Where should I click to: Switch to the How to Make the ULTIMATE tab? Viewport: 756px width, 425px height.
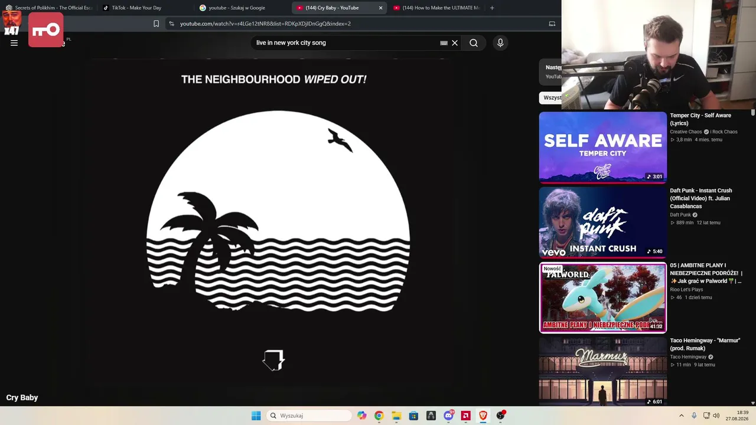[x=436, y=8]
